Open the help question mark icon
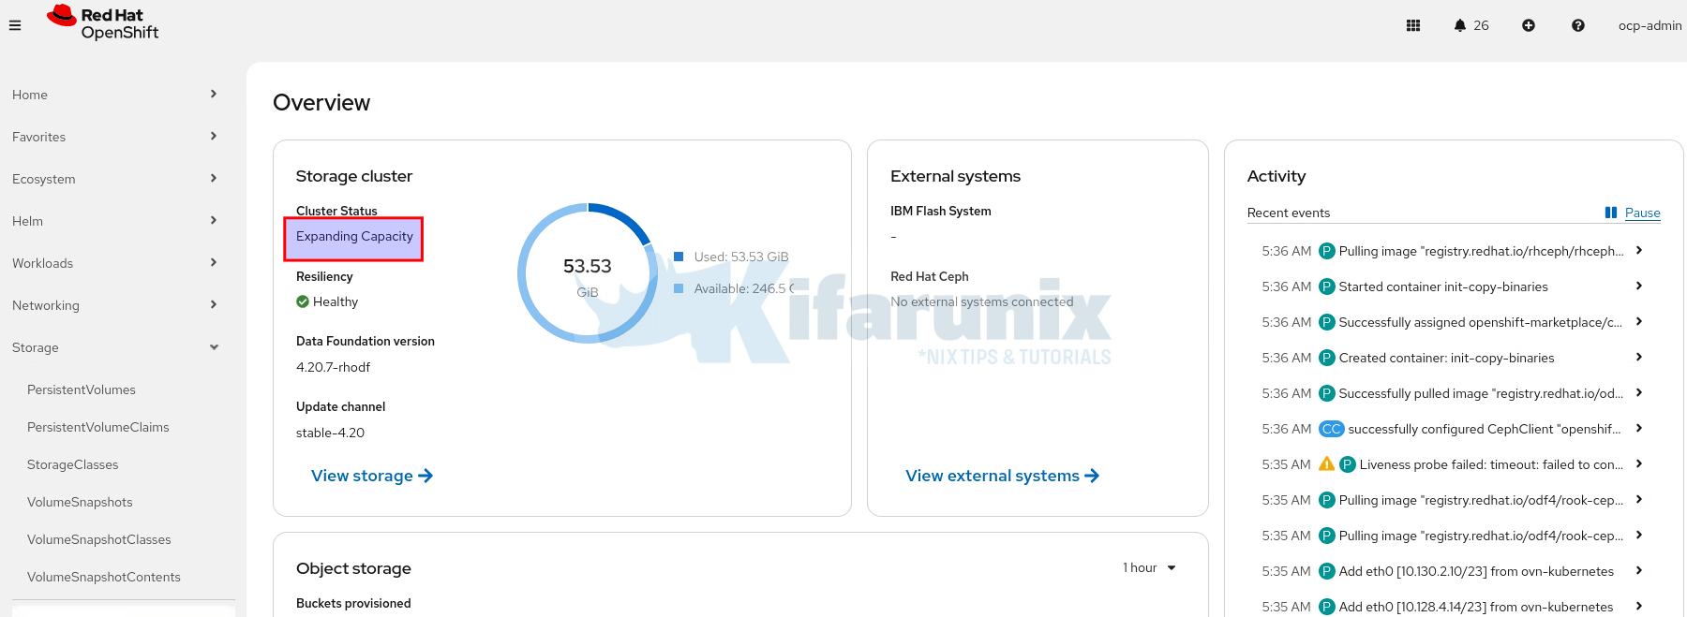The height and width of the screenshot is (617, 1687). click(x=1578, y=25)
